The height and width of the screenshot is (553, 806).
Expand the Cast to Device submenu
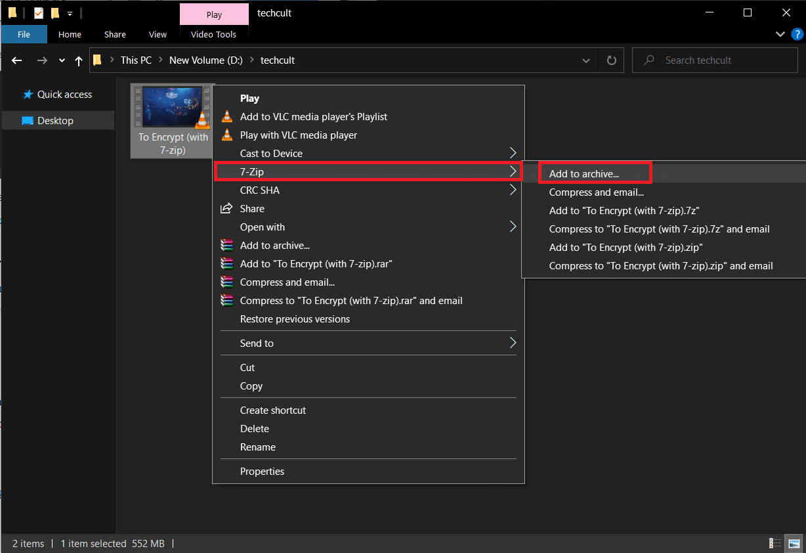point(512,153)
